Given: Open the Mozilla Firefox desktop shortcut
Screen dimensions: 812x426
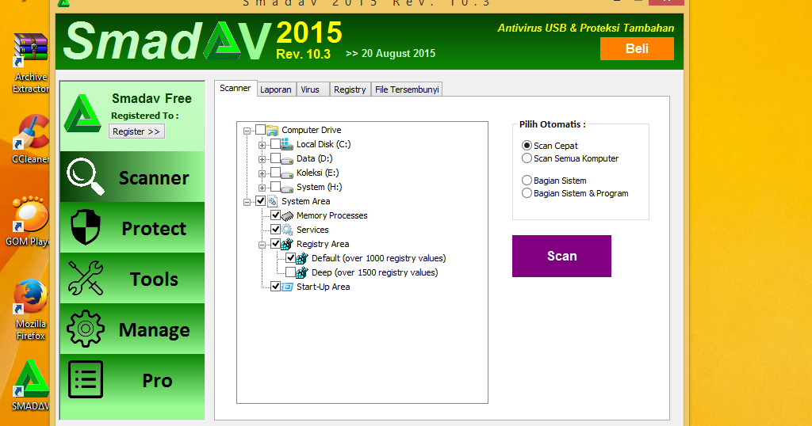Looking at the screenshot, I should [x=30, y=310].
